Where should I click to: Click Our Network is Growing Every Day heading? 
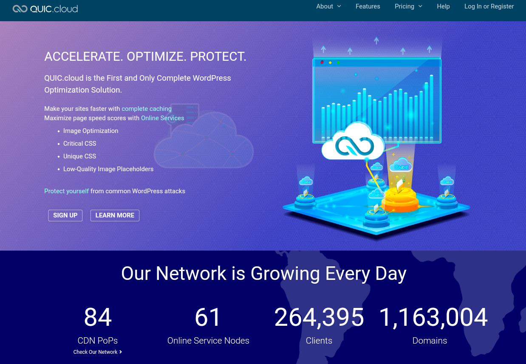[x=263, y=274]
